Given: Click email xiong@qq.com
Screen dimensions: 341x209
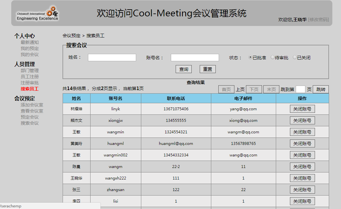Looking at the screenshot, I should [243, 121].
